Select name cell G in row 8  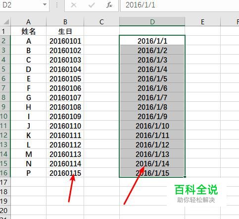click(29, 97)
